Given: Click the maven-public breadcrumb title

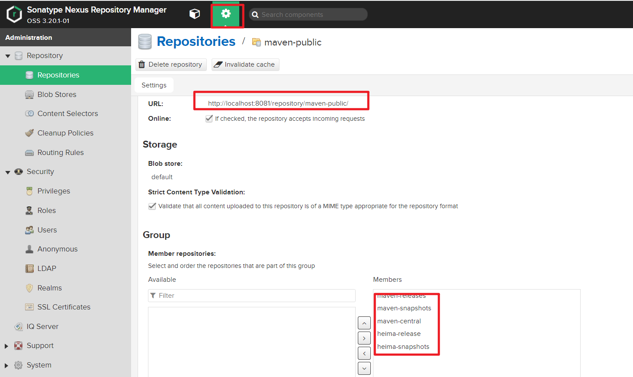Looking at the screenshot, I should 293,42.
